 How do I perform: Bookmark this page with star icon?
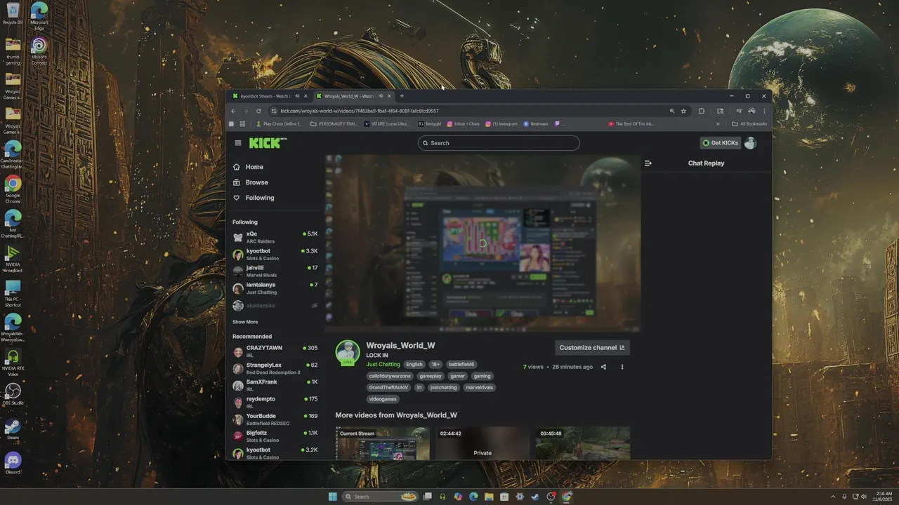click(683, 111)
